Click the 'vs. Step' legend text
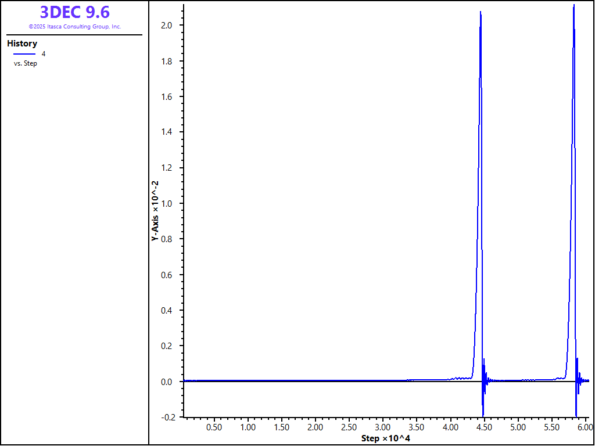The height and width of the screenshot is (446, 595). pos(26,63)
